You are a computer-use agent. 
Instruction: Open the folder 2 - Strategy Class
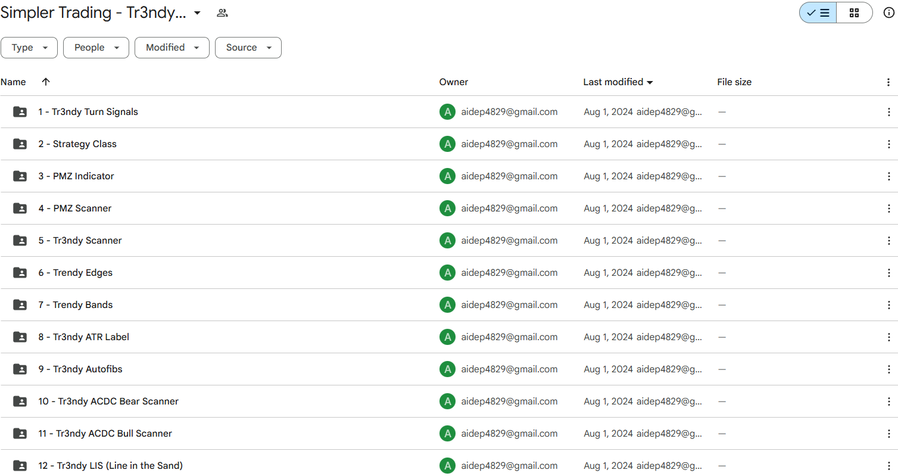click(77, 144)
